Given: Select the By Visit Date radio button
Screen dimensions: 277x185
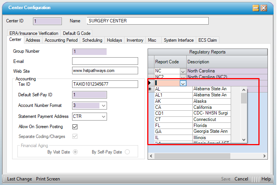Looking at the screenshot, I should (76, 152).
